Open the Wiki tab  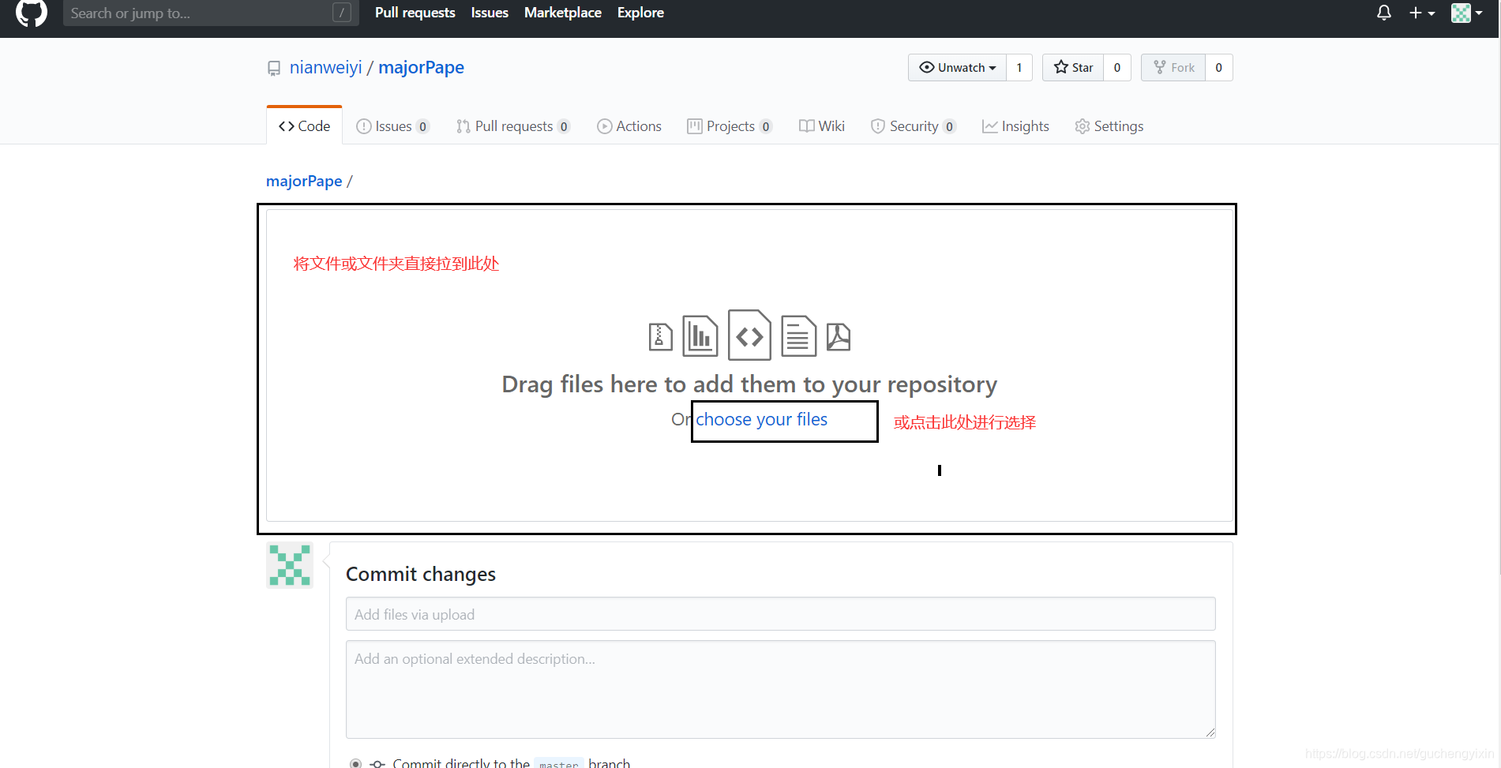tap(822, 126)
